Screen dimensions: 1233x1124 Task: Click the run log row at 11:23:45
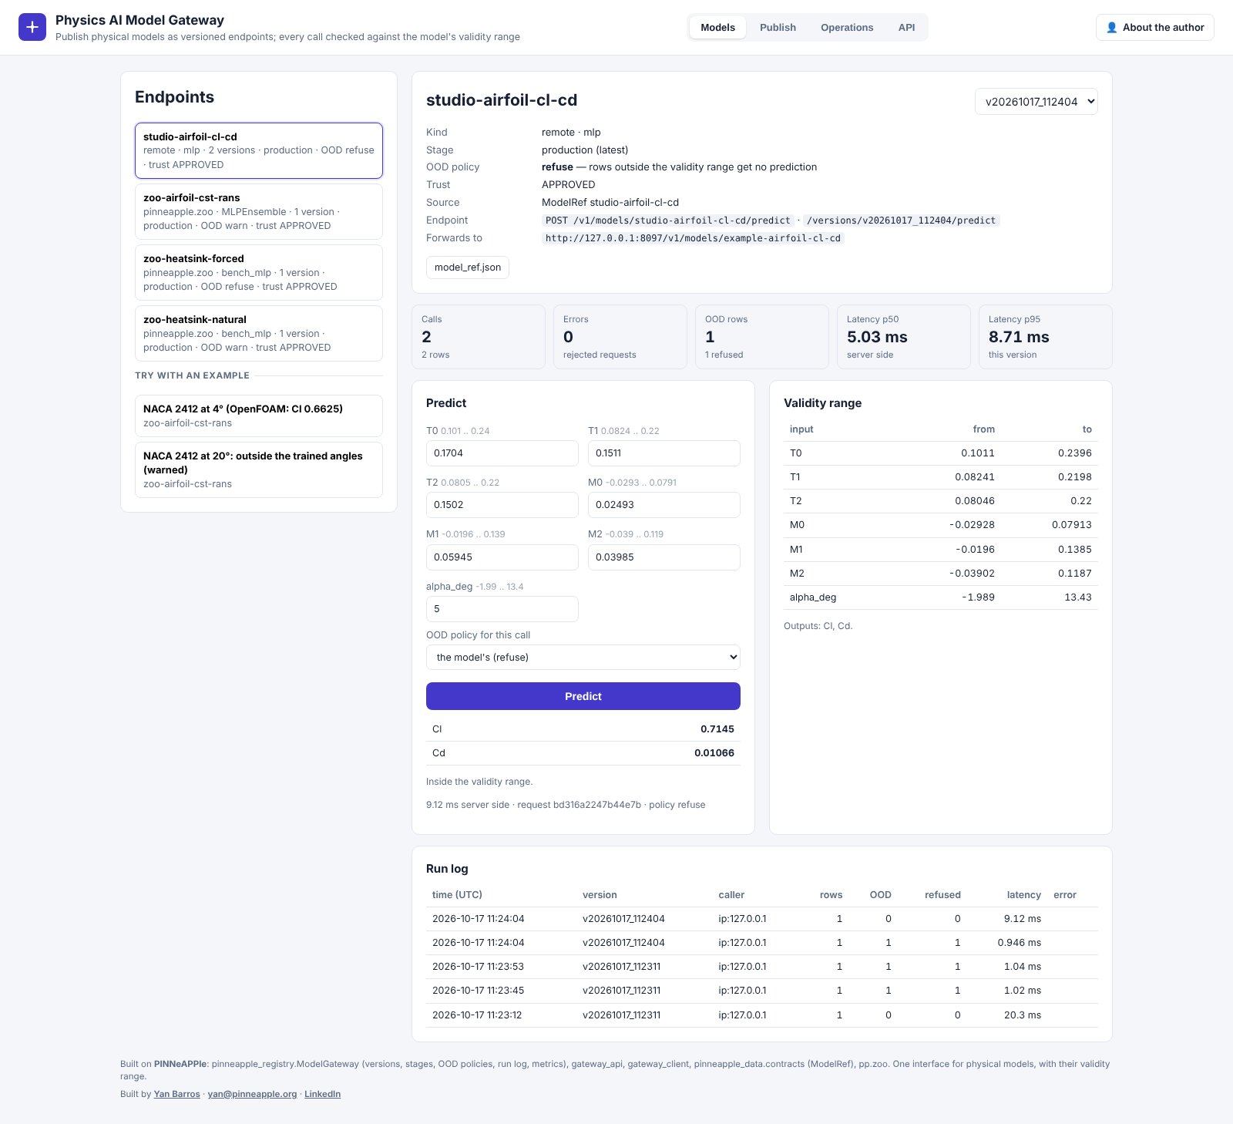[762, 991]
